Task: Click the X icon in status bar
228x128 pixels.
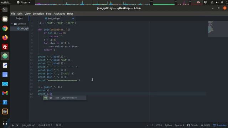Action: (17, 125)
